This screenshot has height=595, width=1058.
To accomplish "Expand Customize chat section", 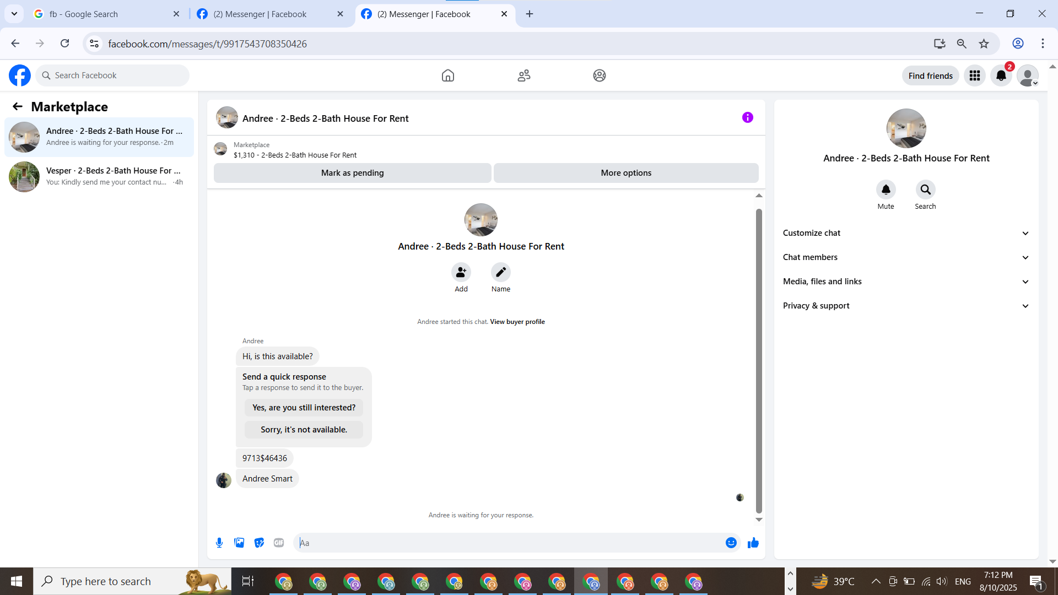I will [x=906, y=233].
